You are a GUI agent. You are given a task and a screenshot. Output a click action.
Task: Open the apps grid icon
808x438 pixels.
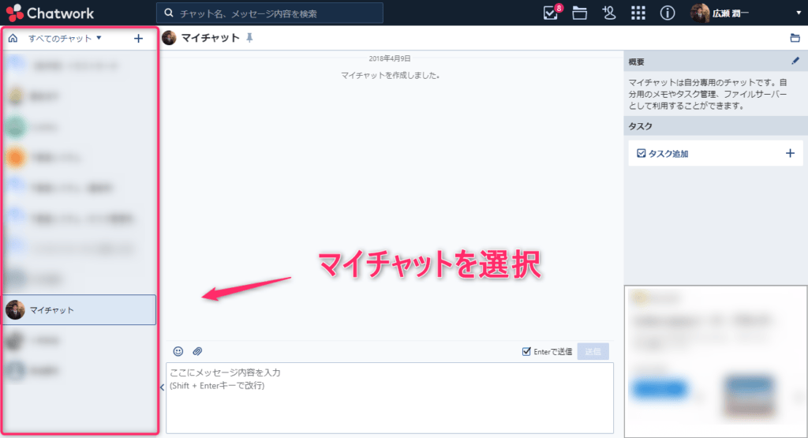click(638, 13)
